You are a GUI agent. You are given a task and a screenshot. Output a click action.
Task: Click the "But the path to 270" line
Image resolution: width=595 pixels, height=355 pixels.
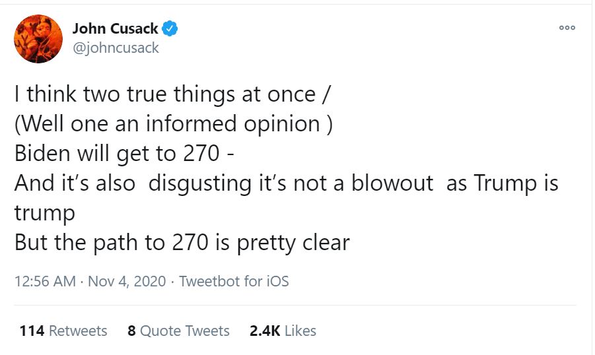click(x=182, y=243)
